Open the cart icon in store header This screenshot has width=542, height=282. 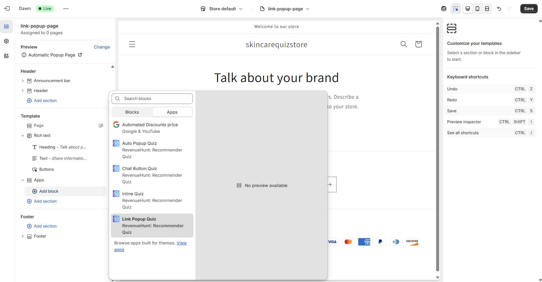point(418,44)
